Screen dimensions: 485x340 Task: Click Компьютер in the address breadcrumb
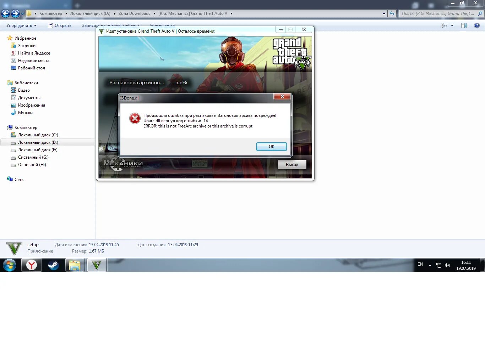coord(50,13)
